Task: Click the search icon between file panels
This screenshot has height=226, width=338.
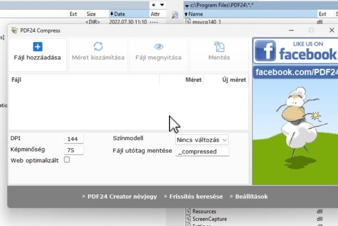Action: pyautogui.click(x=175, y=15)
